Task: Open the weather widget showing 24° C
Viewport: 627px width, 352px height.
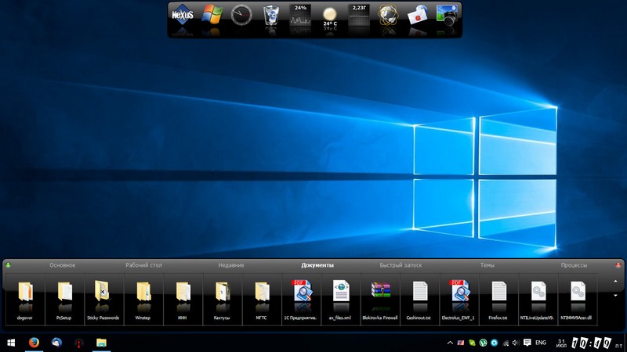Action: coord(330,16)
